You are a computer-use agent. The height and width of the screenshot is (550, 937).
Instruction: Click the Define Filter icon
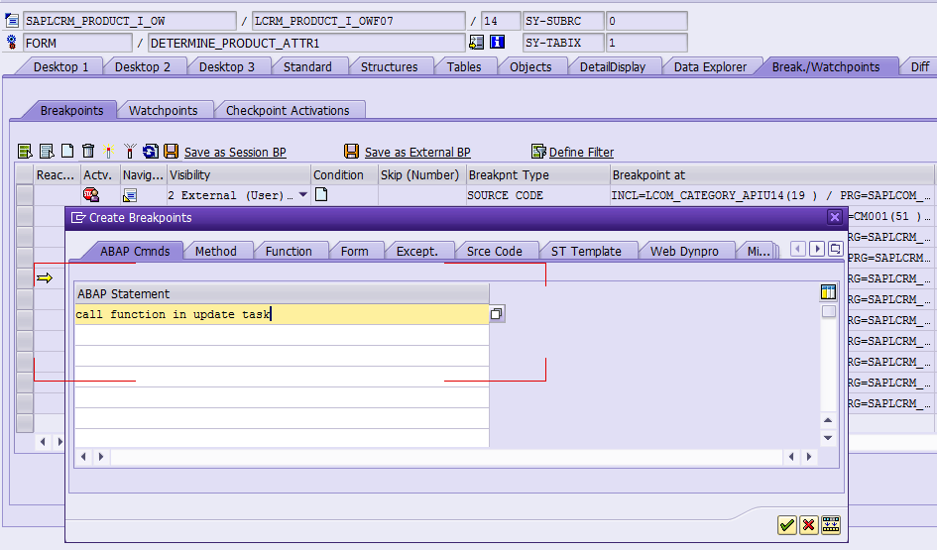[x=538, y=152]
